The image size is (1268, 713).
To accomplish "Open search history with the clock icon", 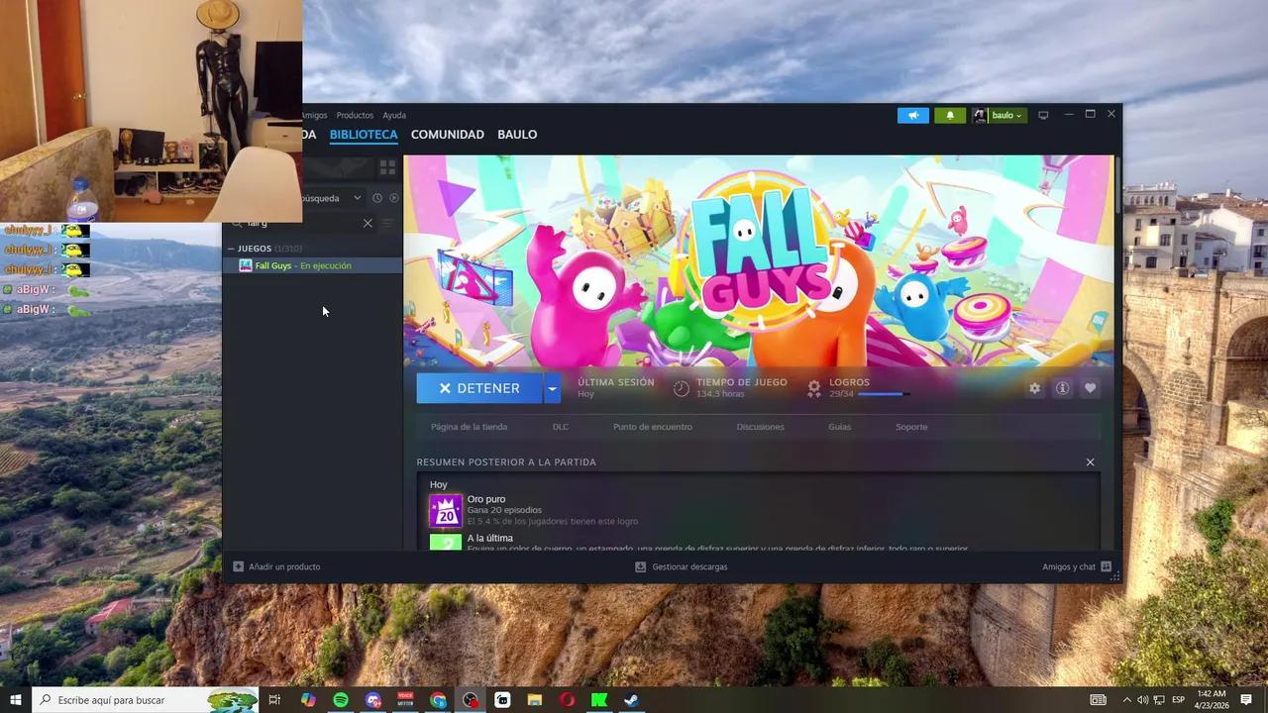I will (x=376, y=198).
